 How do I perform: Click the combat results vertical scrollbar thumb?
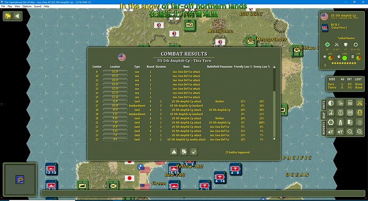pyautogui.click(x=274, y=114)
